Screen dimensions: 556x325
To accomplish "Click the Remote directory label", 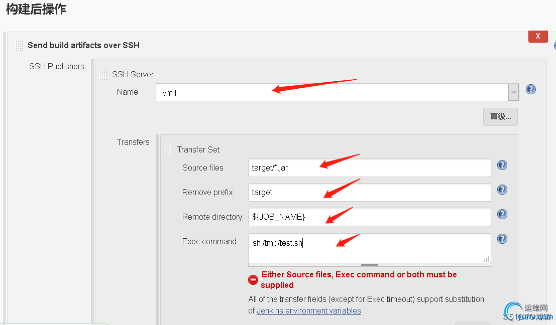I will (x=212, y=217).
